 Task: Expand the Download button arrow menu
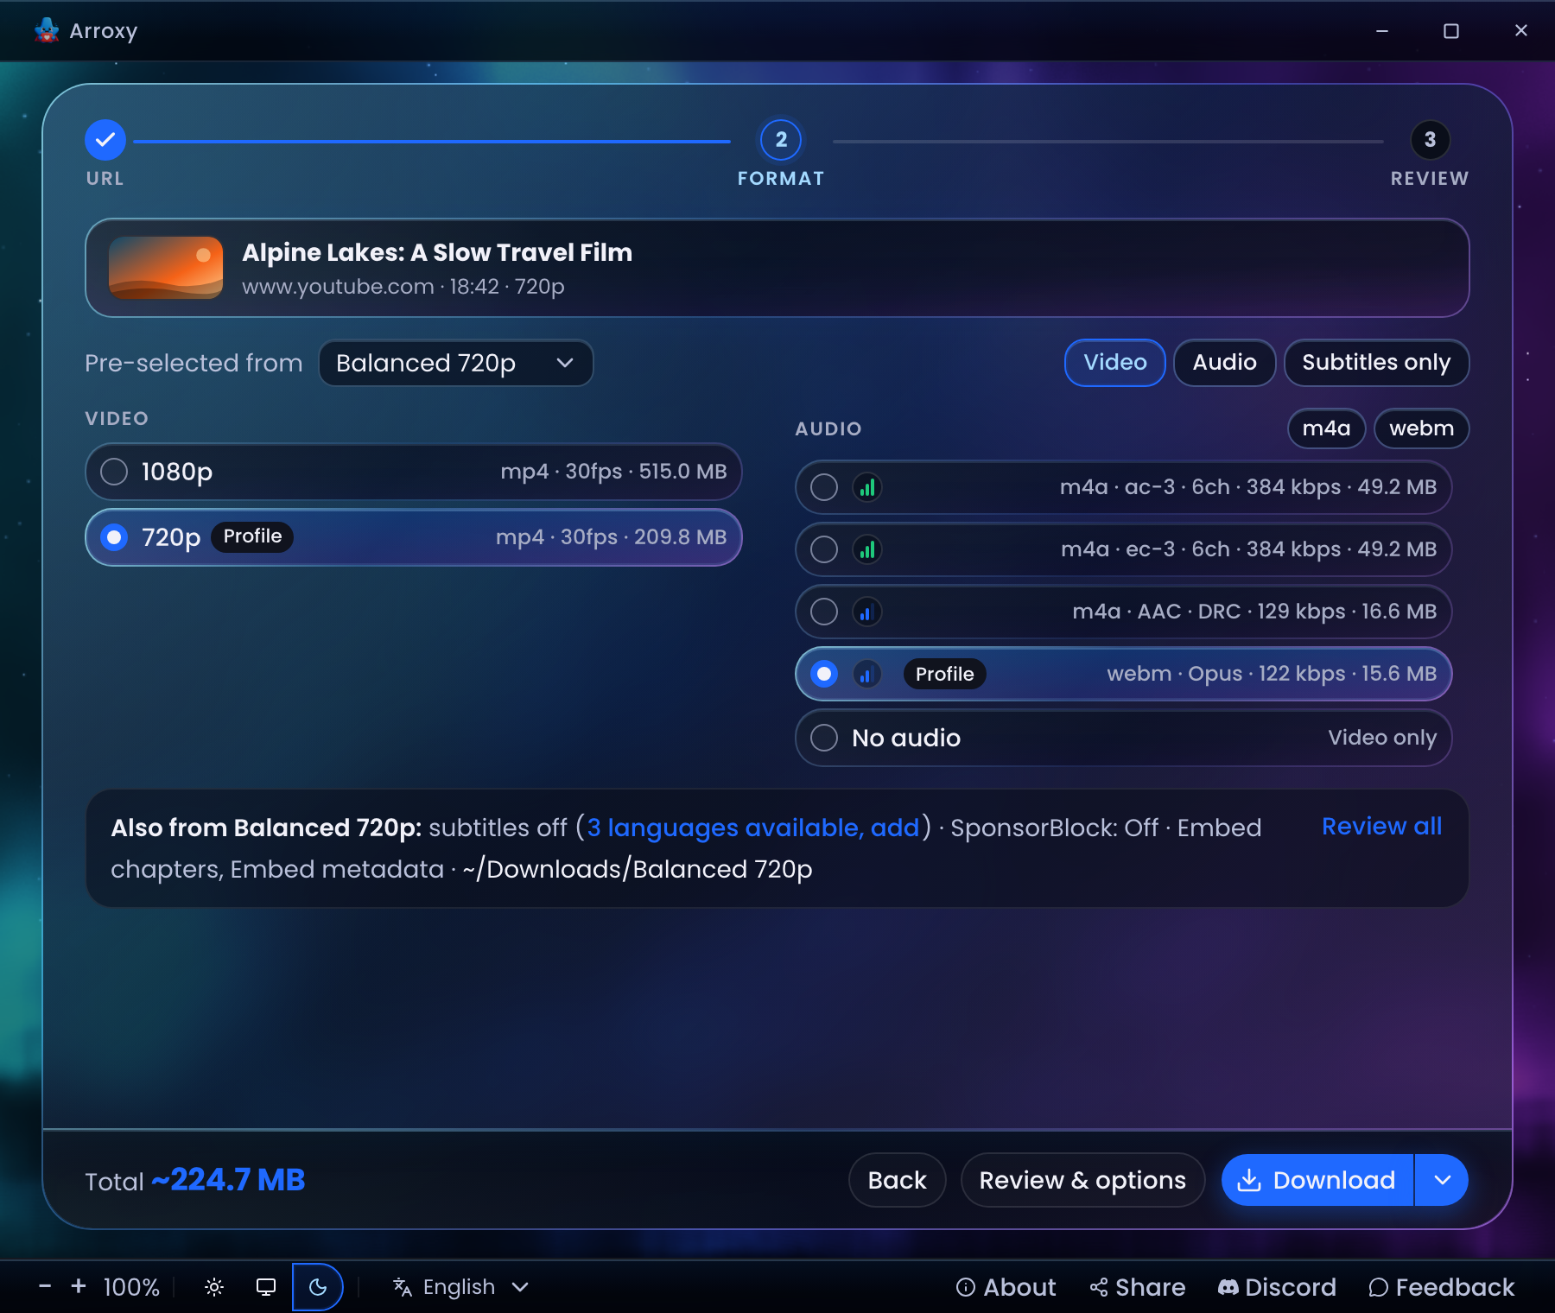1442,1180
